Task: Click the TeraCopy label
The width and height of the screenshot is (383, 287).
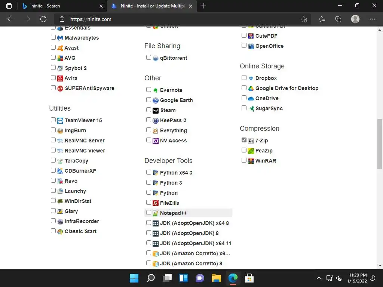Action: pos(76,161)
